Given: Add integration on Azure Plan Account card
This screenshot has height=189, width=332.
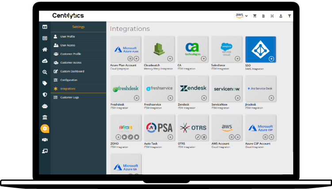Looking at the screenshot, I should [x=137, y=59].
